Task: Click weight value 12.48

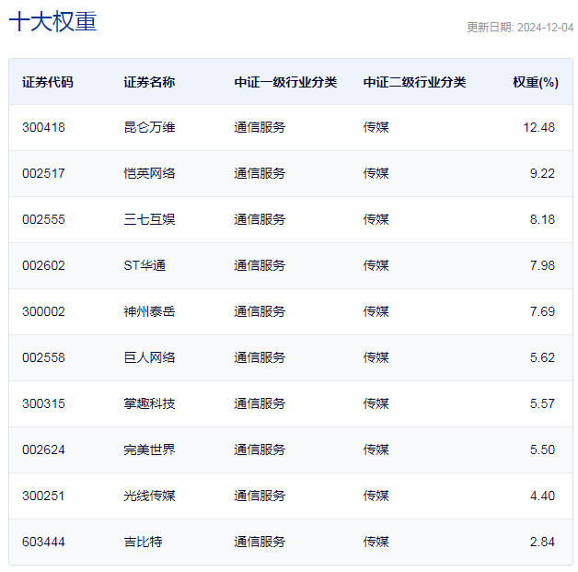Action: coord(539,127)
